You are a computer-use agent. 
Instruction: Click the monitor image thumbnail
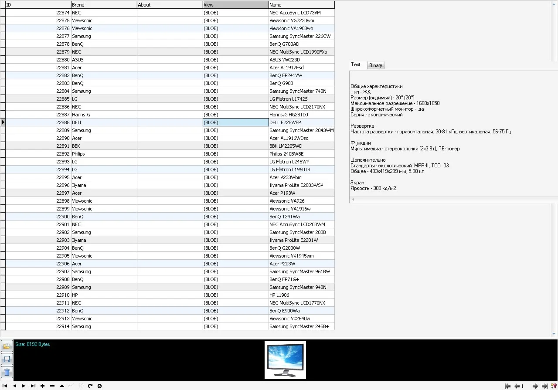click(285, 359)
